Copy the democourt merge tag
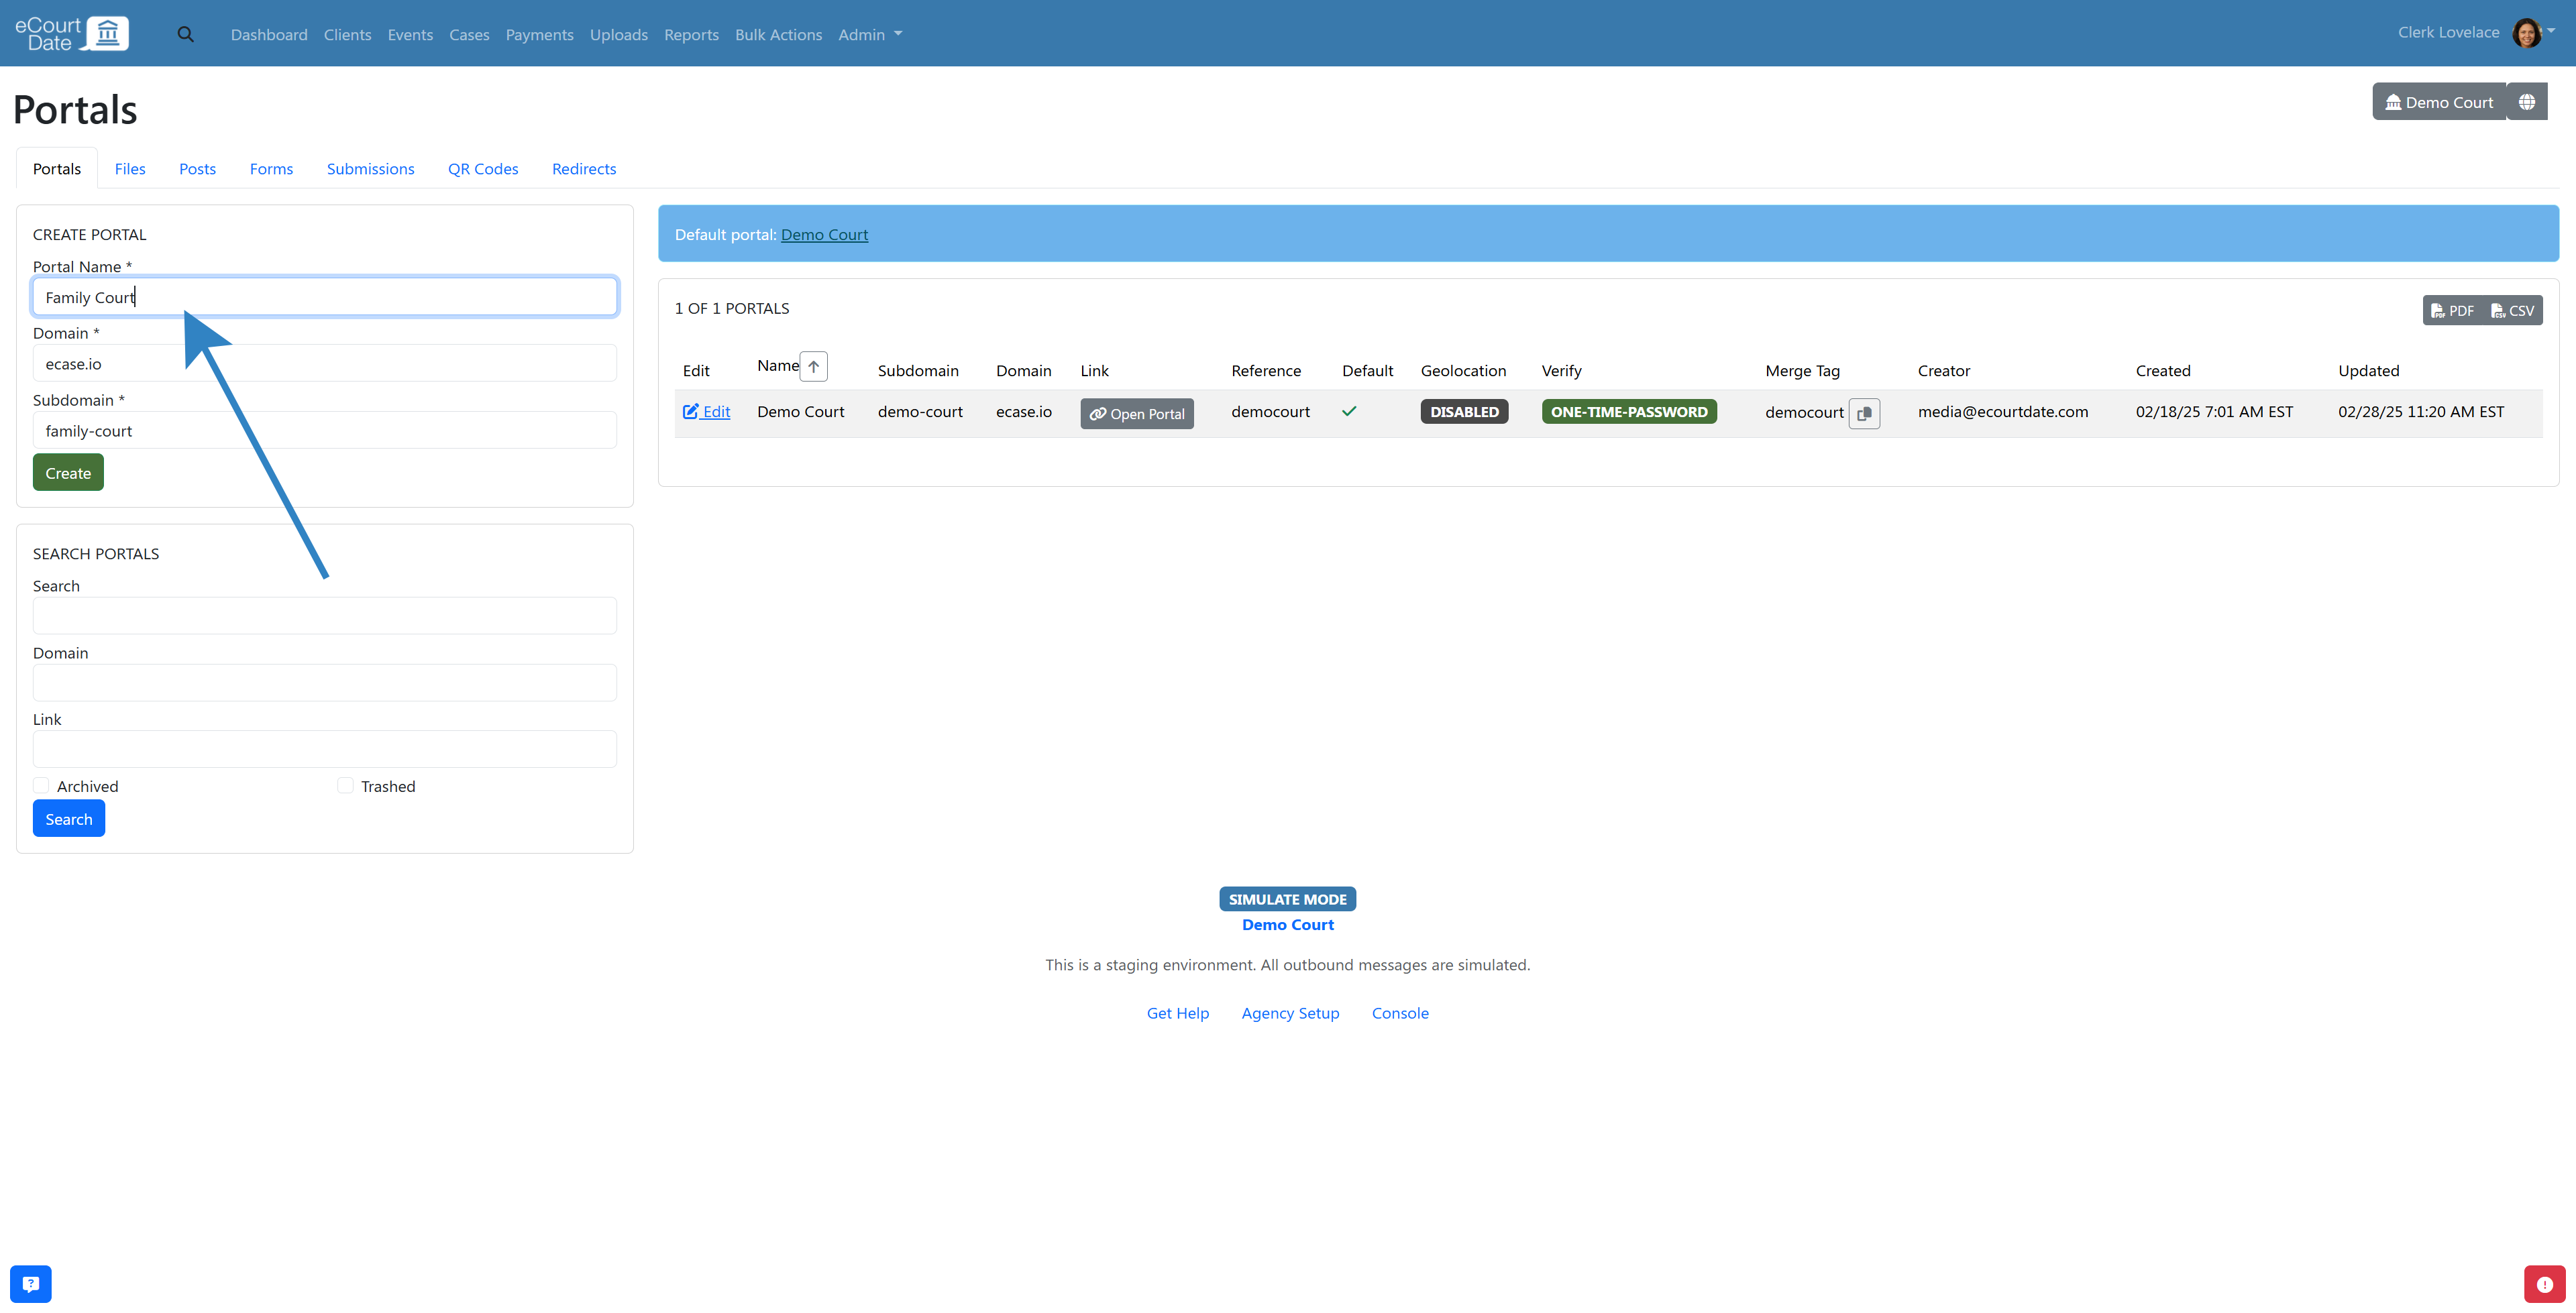The image size is (2576, 1313). [x=1864, y=413]
